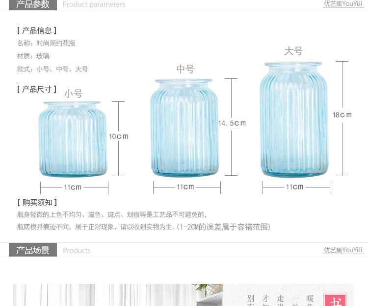Click the 14.5cm height marker
This screenshot has width=368, height=306.
pos(232,123)
